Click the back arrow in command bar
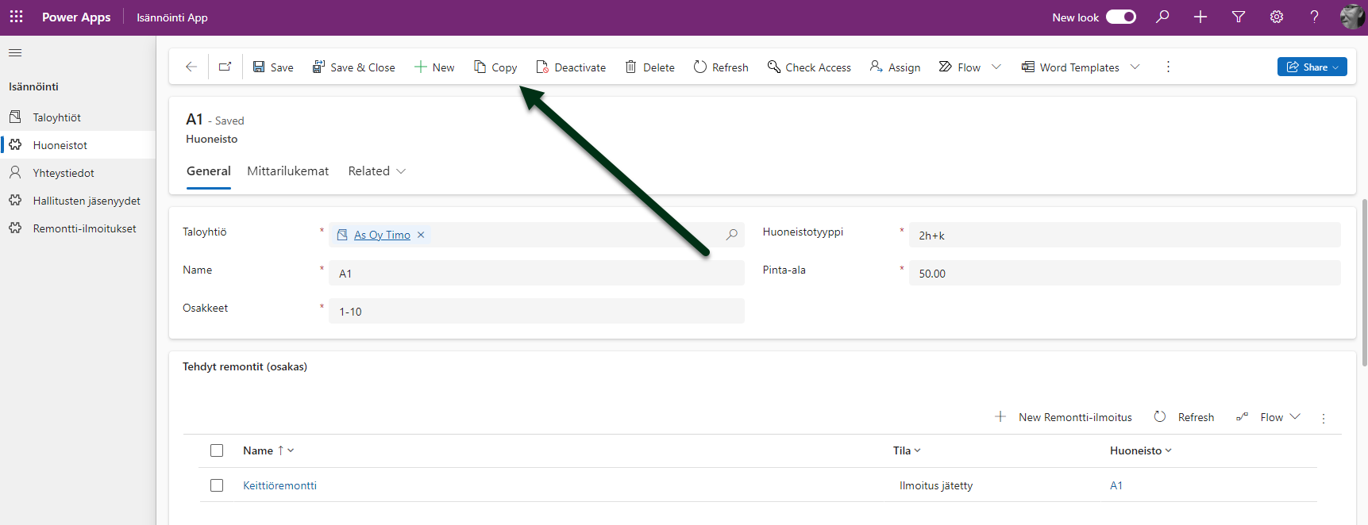This screenshot has width=1368, height=525. click(191, 67)
